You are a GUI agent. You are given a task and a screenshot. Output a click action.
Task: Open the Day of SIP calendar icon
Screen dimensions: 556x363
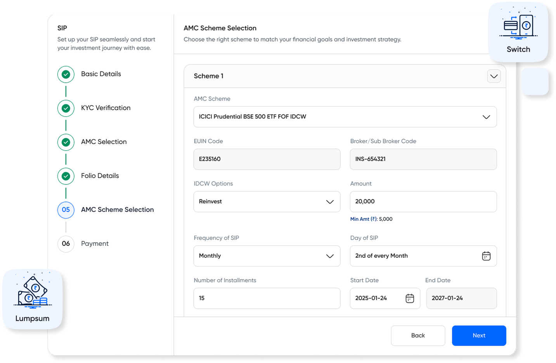486,256
